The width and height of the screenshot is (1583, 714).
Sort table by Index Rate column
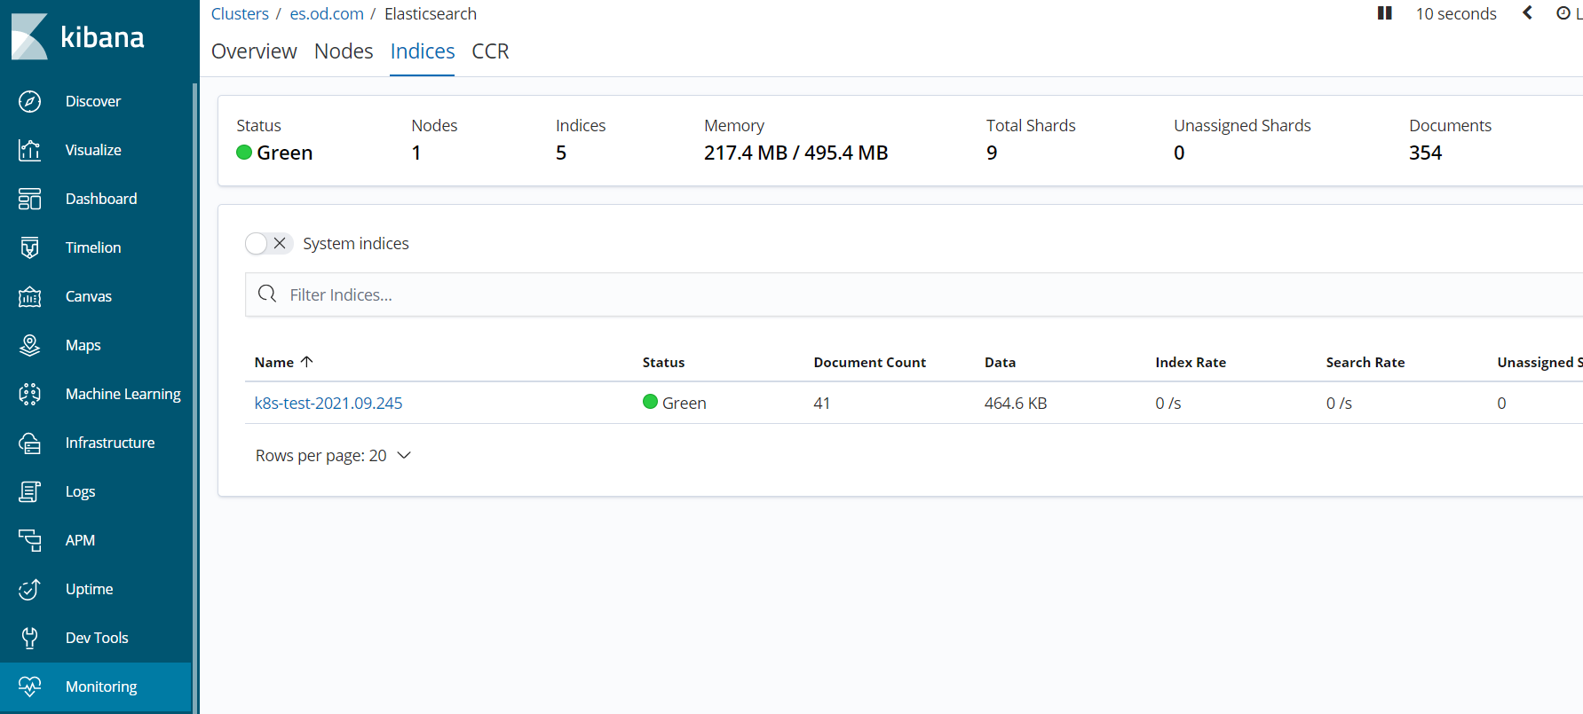1191,362
